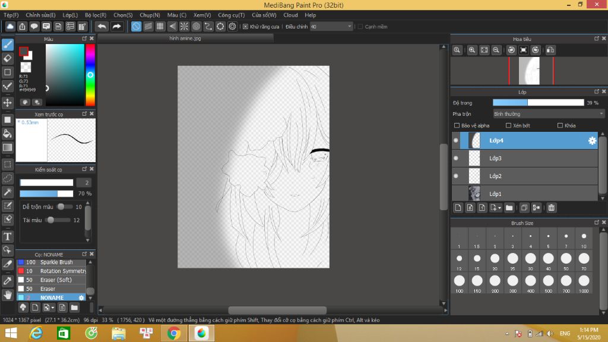
Task: Click the brush size value field
Action: (x=84, y=183)
